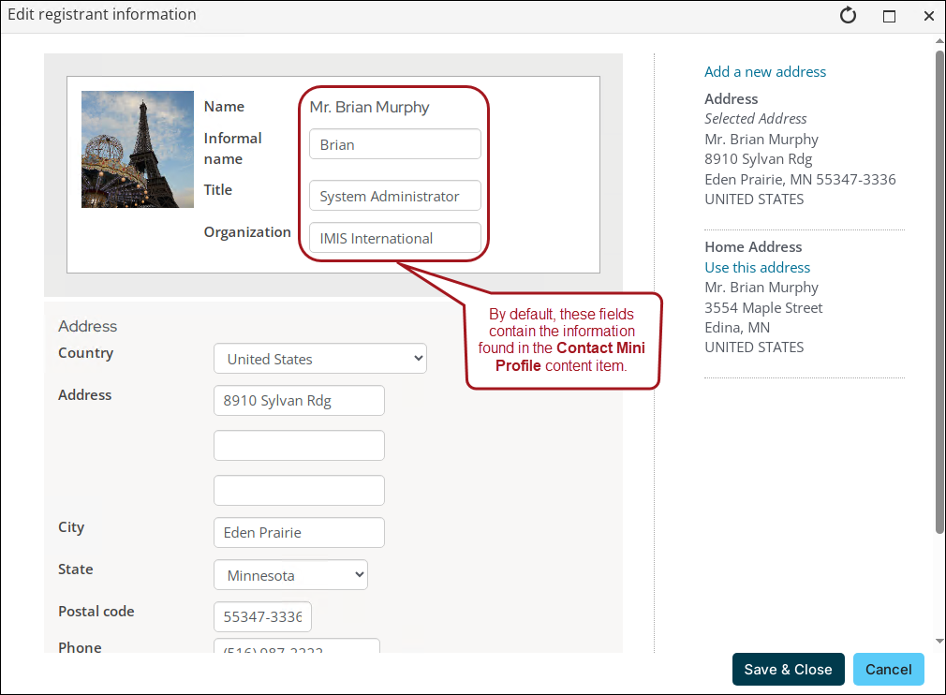This screenshot has height=695, width=946.
Task: Click the Title field showing System Administrator
Action: pos(394,196)
